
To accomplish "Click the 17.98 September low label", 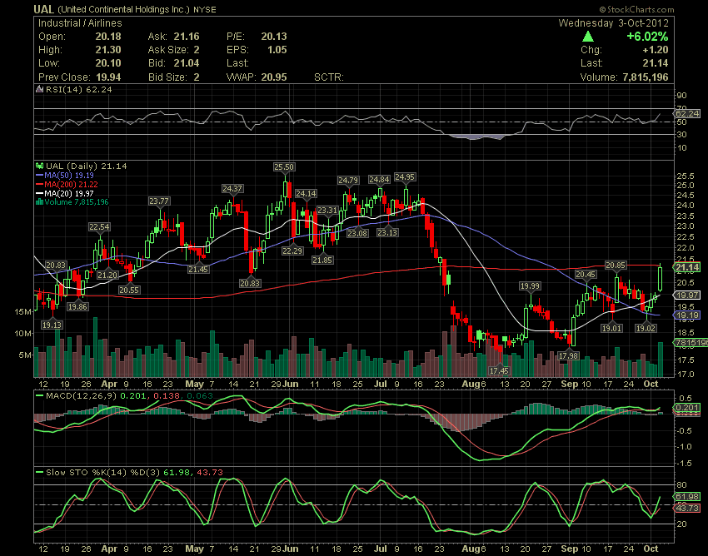I will (568, 356).
